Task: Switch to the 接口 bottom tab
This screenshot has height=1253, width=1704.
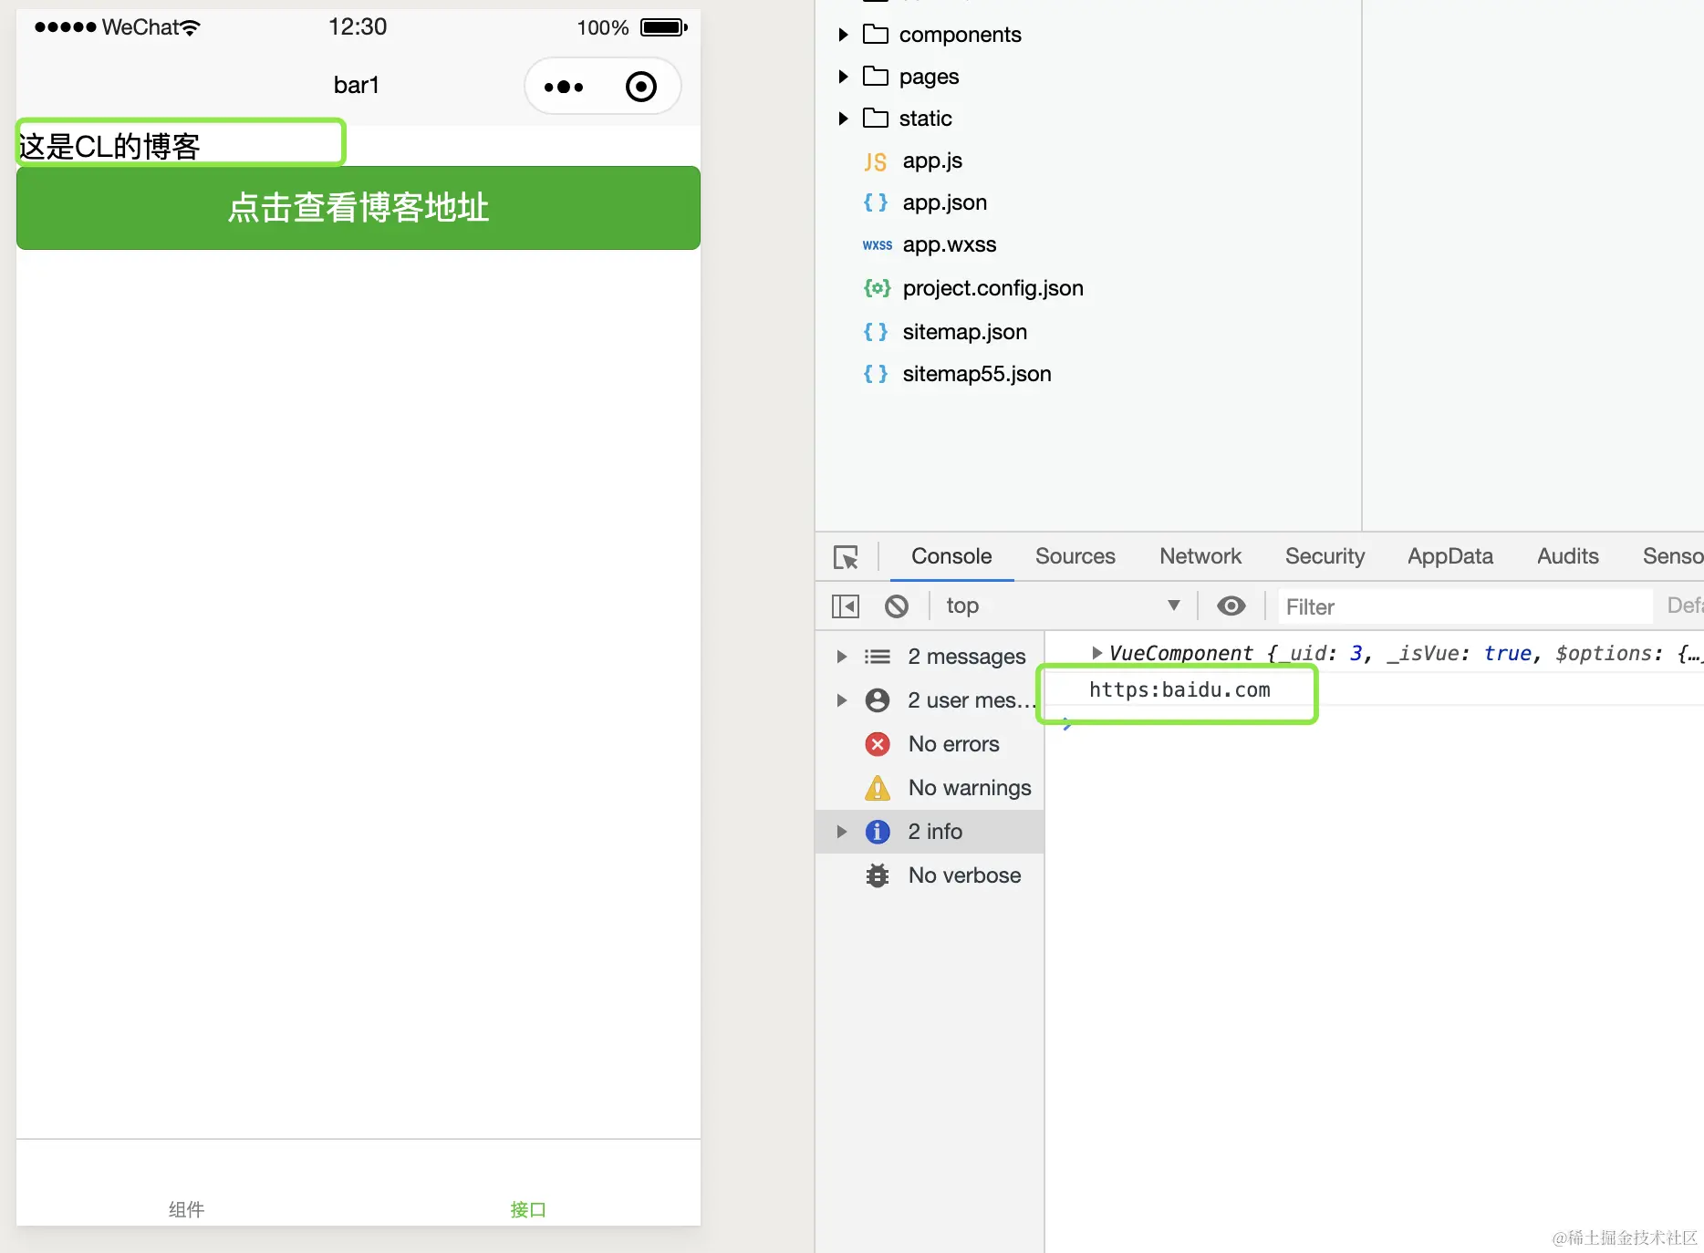Action: 528,1209
